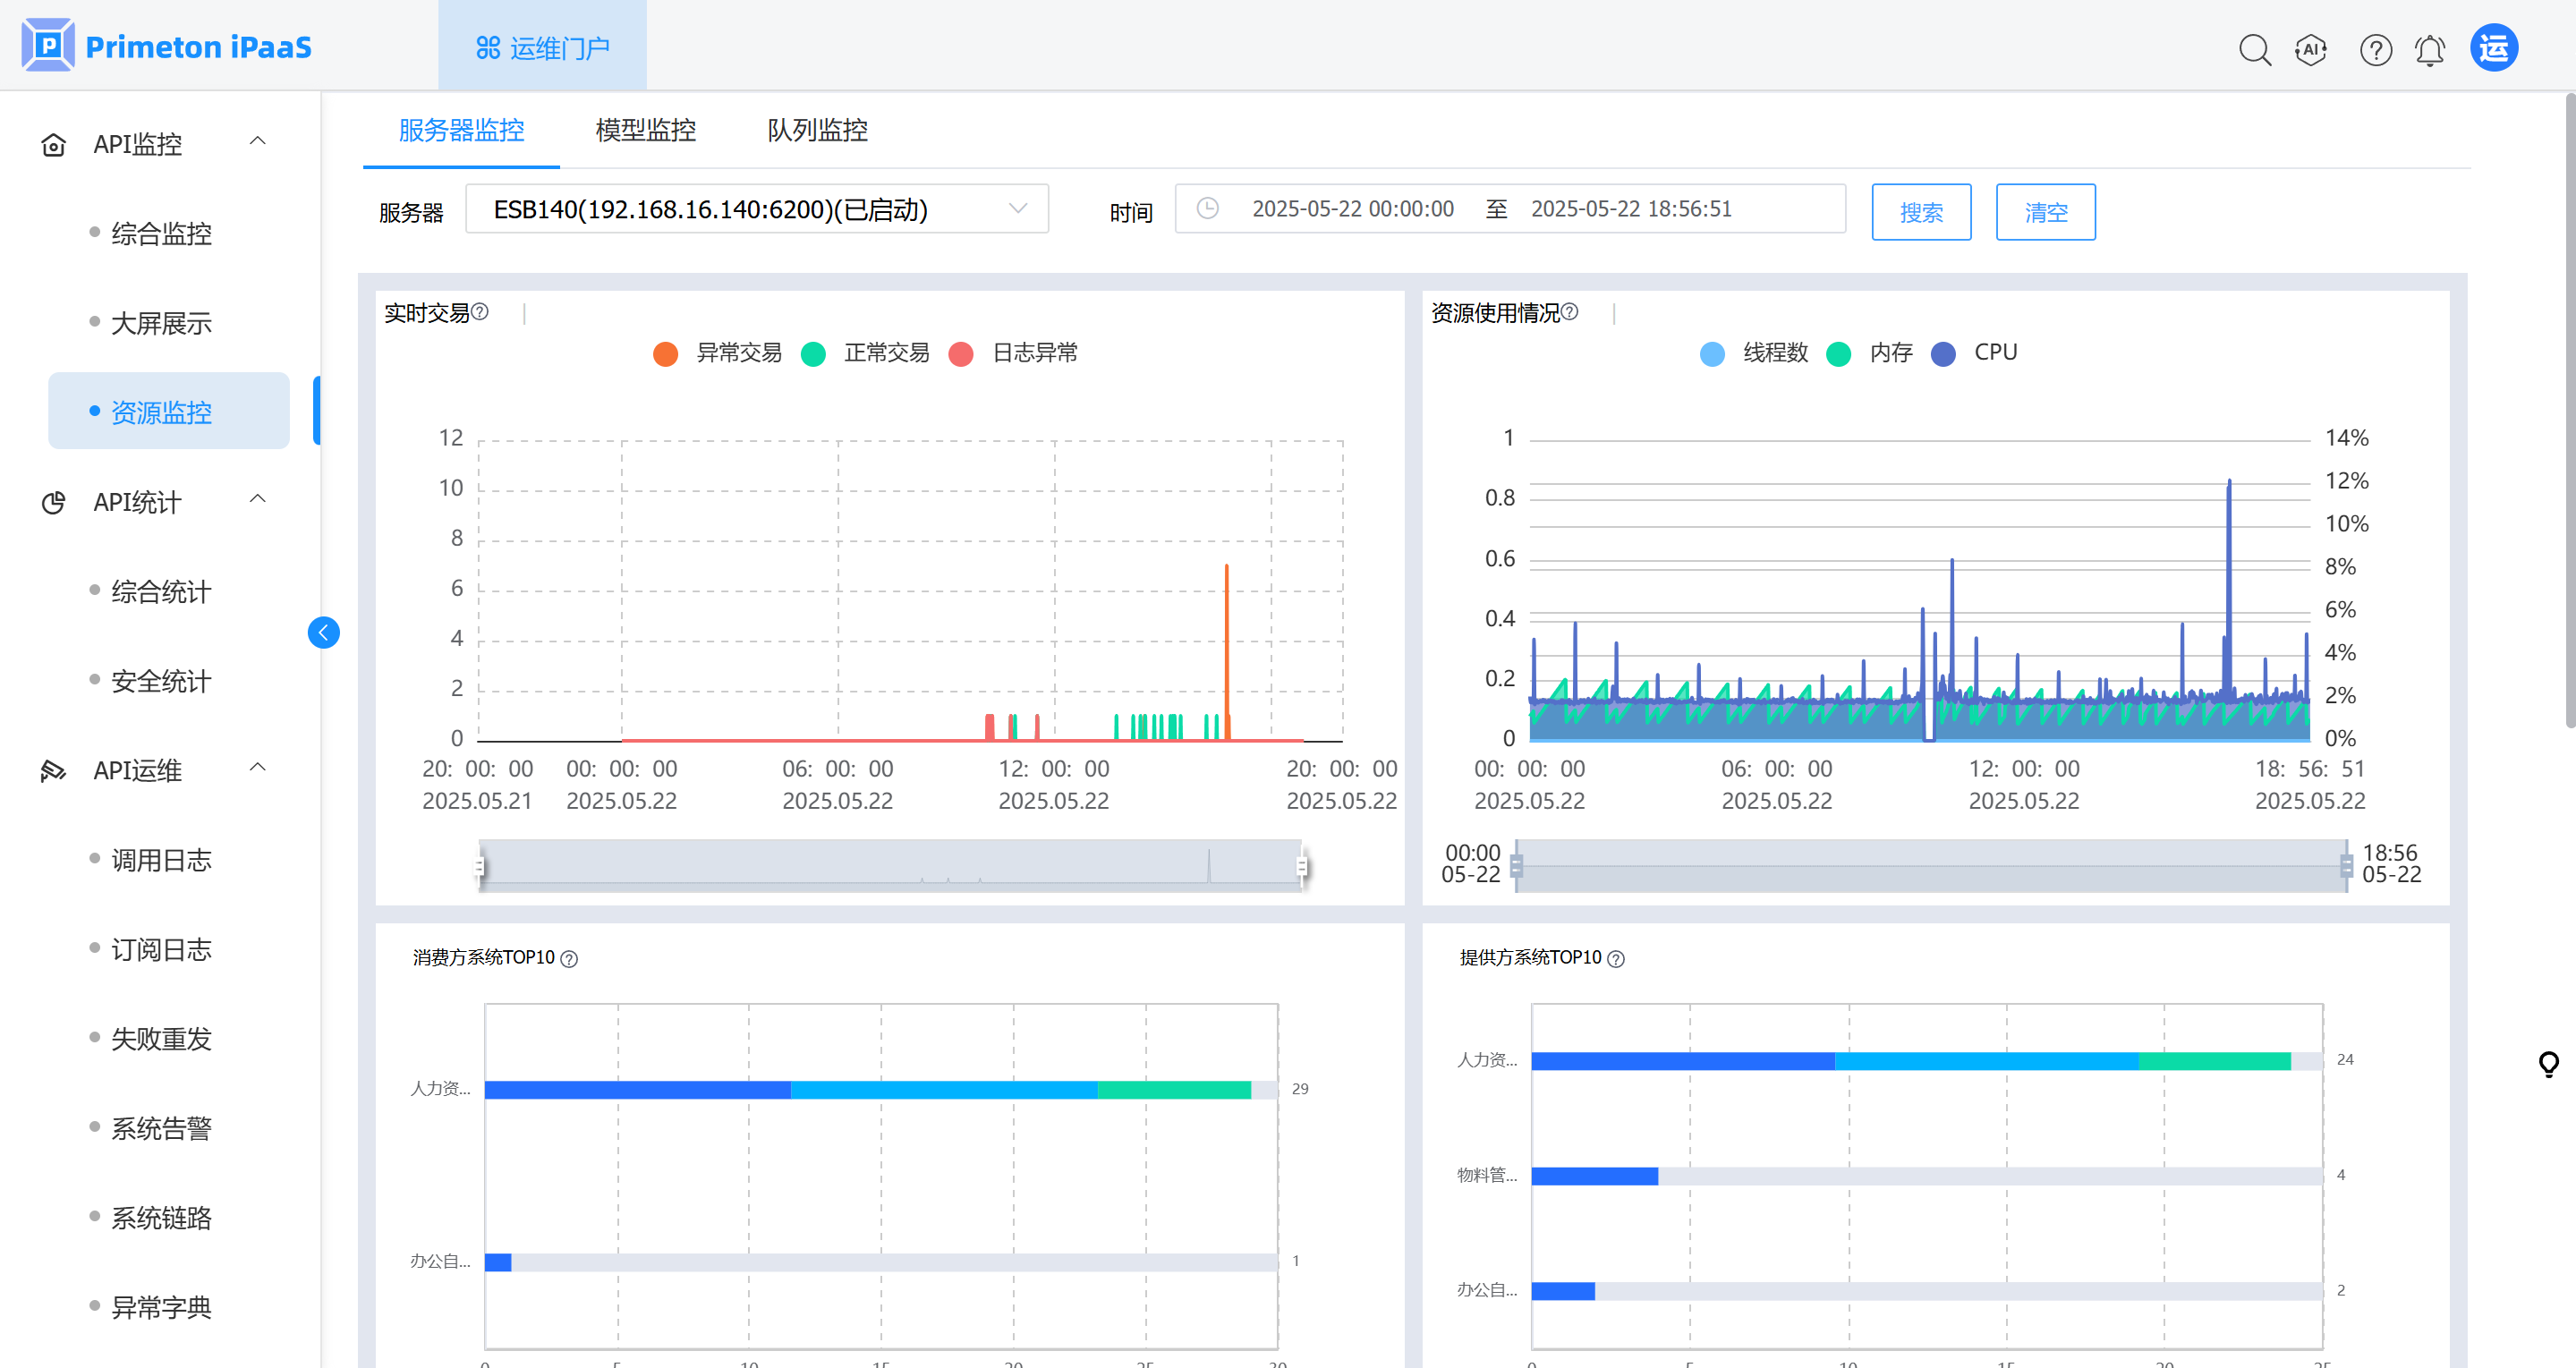Collapse the sidebar with the arrow button
This screenshot has height=1368, width=2576.
point(323,632)
